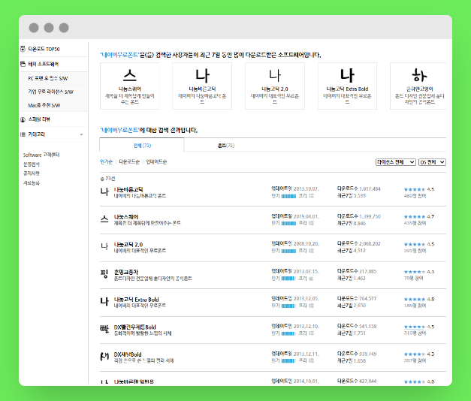471x401 pixels.
Task: Click the Apple platform icon in 훈핑크퐁차 row
Action: click(x=311, y=279)
